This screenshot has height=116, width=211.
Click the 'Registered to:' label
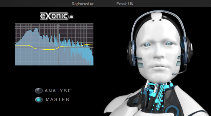coord(83,4)
